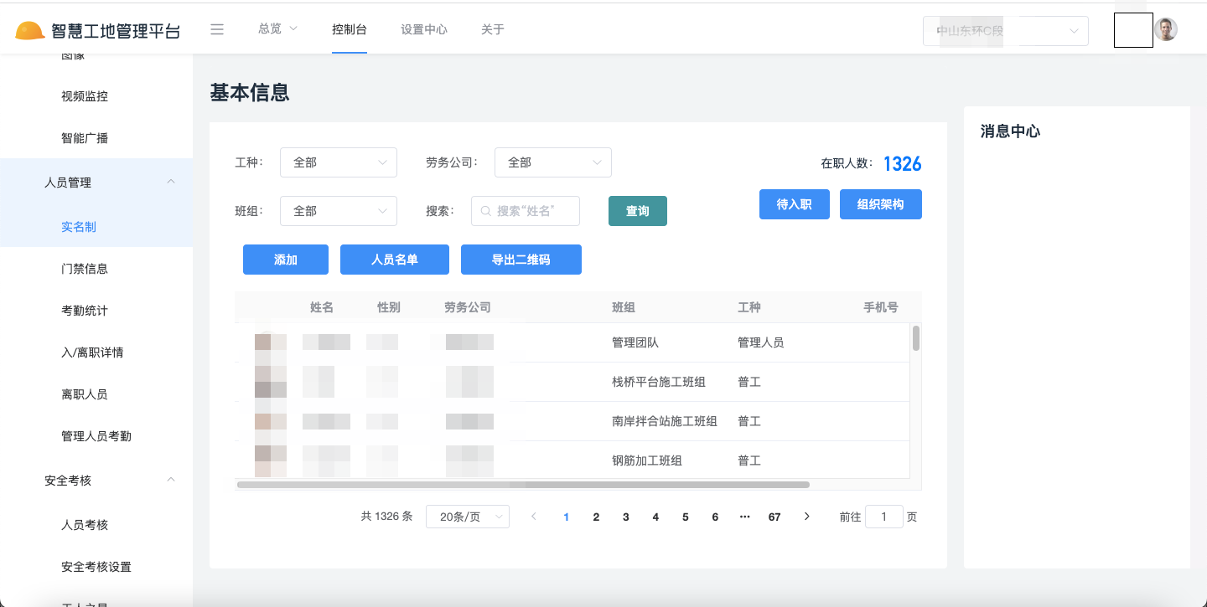Click the search magnifier icon in name field
The height and width of the screenshot is (607, 1207).
coord(486,211)
